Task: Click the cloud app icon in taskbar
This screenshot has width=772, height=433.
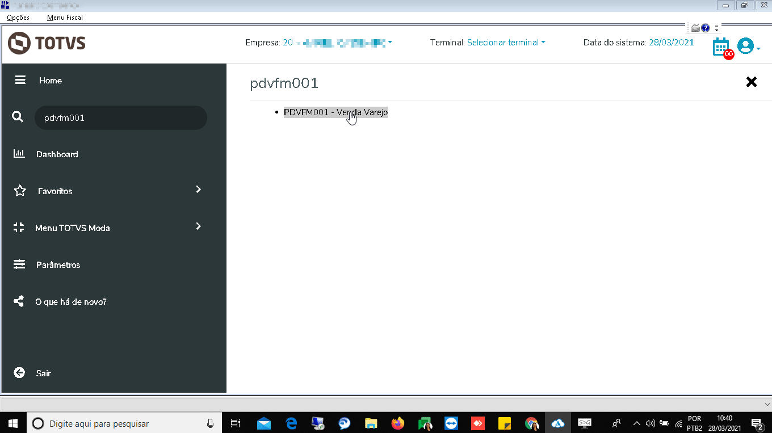Action: click(558, 423)
